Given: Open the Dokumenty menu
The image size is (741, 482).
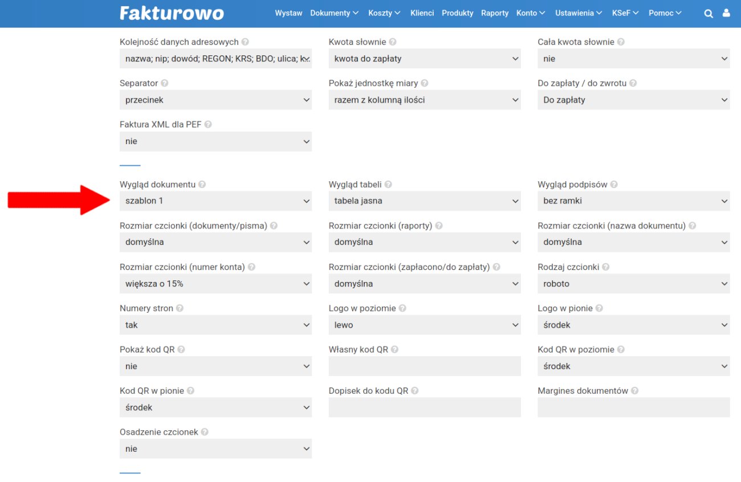Looking at the screenshot, I should pyautogui.click(x=334, y=13).
